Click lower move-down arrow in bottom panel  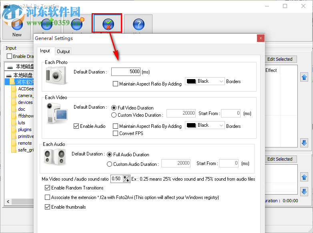coord(304,191)
